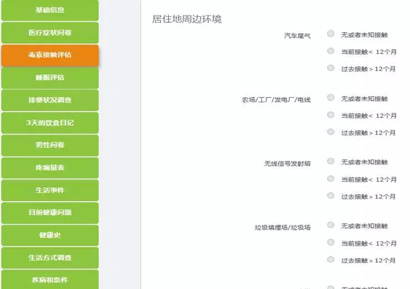Switch to the 生活方式调查 tab
Viewport: 410px width, 289px height.
point(49,258)
